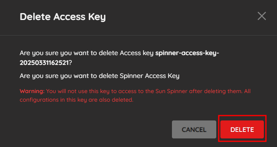Click "Access key" in the first question
Image resolution: width=277 pixels, height=147 pixels.
tap(137, 53)
